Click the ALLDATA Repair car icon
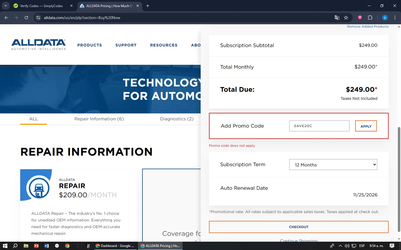This screenshot has height=250, width=401. pos(39,188)
